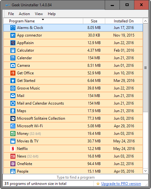Viewport: 151px width, 189px height.
Task: Click the 77.3 MB size value
Action: pyautogui.click(x=94, y=118)
